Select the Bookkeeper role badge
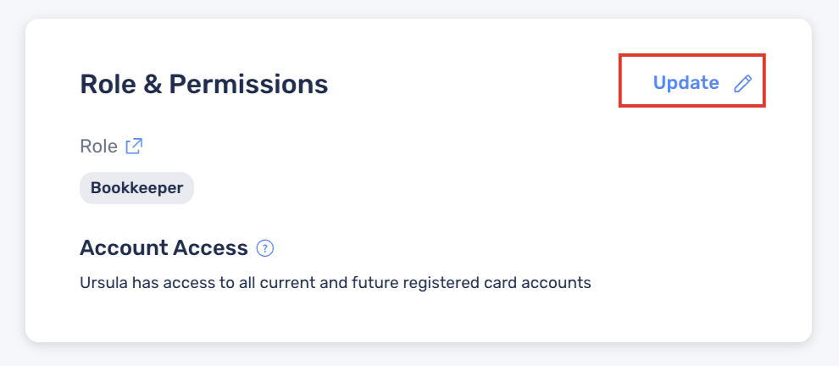Screen dimensions: 839x366 [136, 188]
